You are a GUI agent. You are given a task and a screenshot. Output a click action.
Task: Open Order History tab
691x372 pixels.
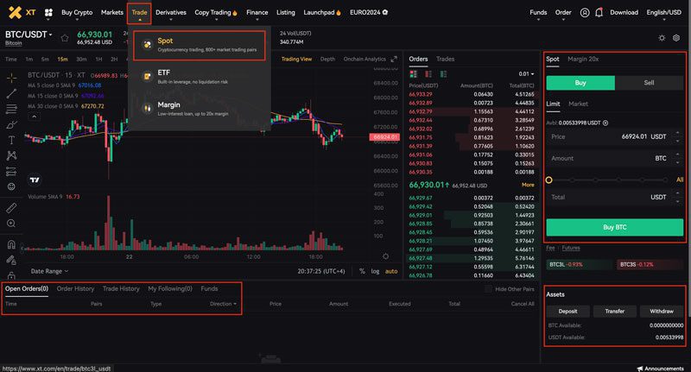pos(75,289)
